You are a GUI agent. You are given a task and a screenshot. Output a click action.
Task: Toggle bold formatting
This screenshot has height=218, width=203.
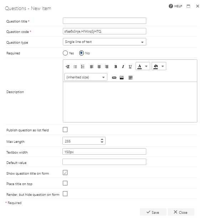pyautogui.click(x=116, y=67)
